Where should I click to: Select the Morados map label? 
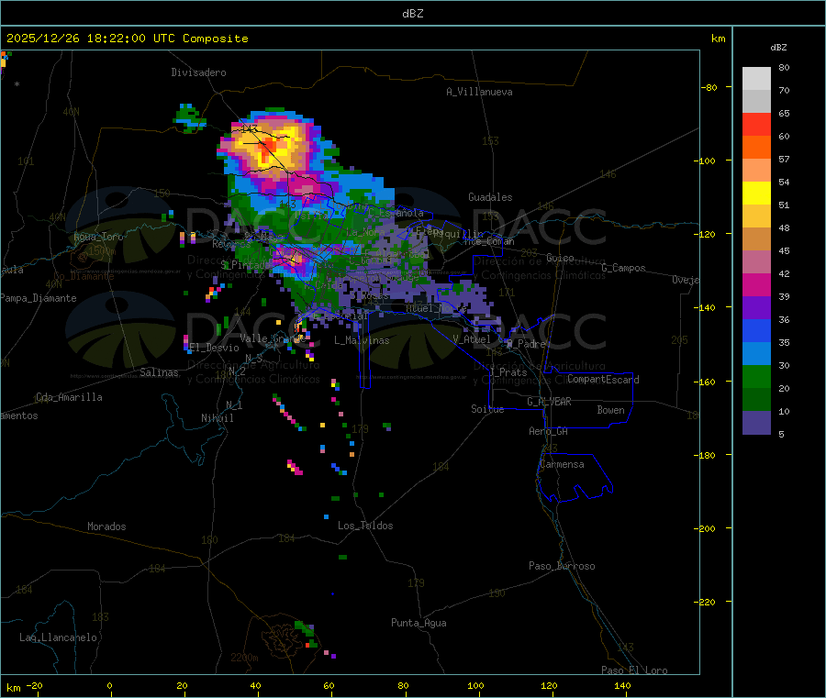[106, 526]
